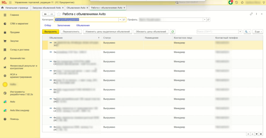266x138 pixels.
Task: Add current page to favorites star
Action: tap(59, 14)
